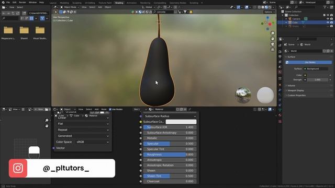Toggle X-ray mode in viewport header
The height and width of the screenshot is (188, 335).
pos(255,7)
